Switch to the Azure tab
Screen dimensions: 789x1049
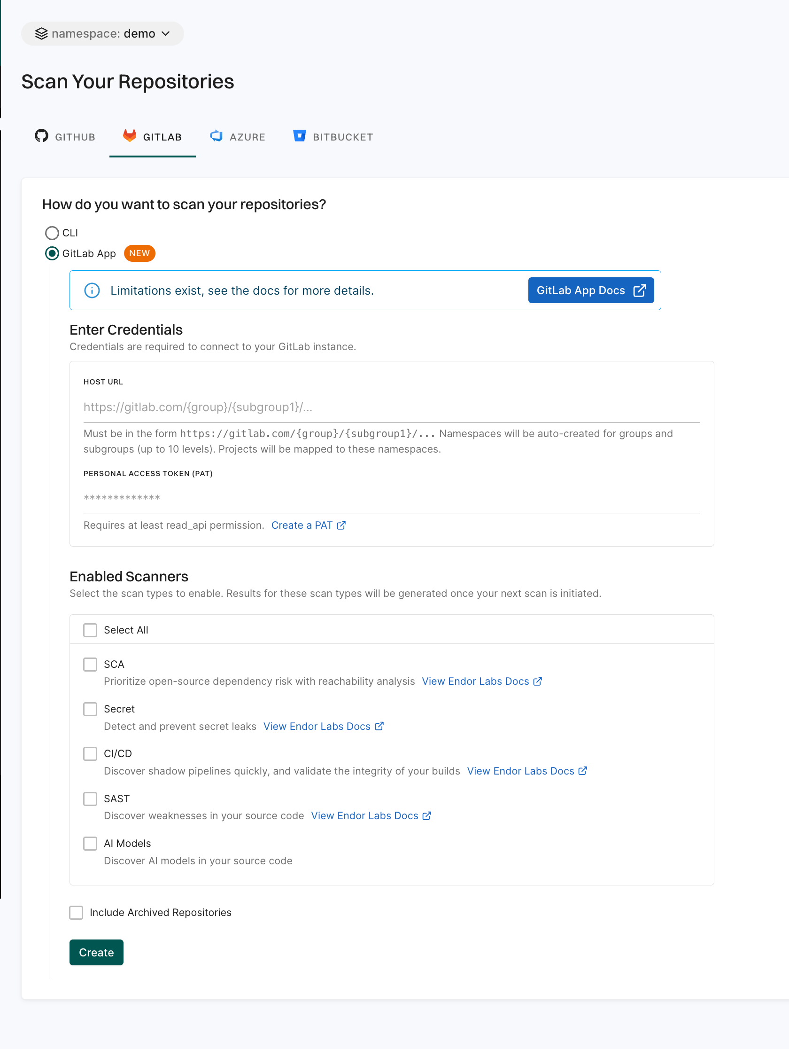pyautogui.click(x=238, y=137)
